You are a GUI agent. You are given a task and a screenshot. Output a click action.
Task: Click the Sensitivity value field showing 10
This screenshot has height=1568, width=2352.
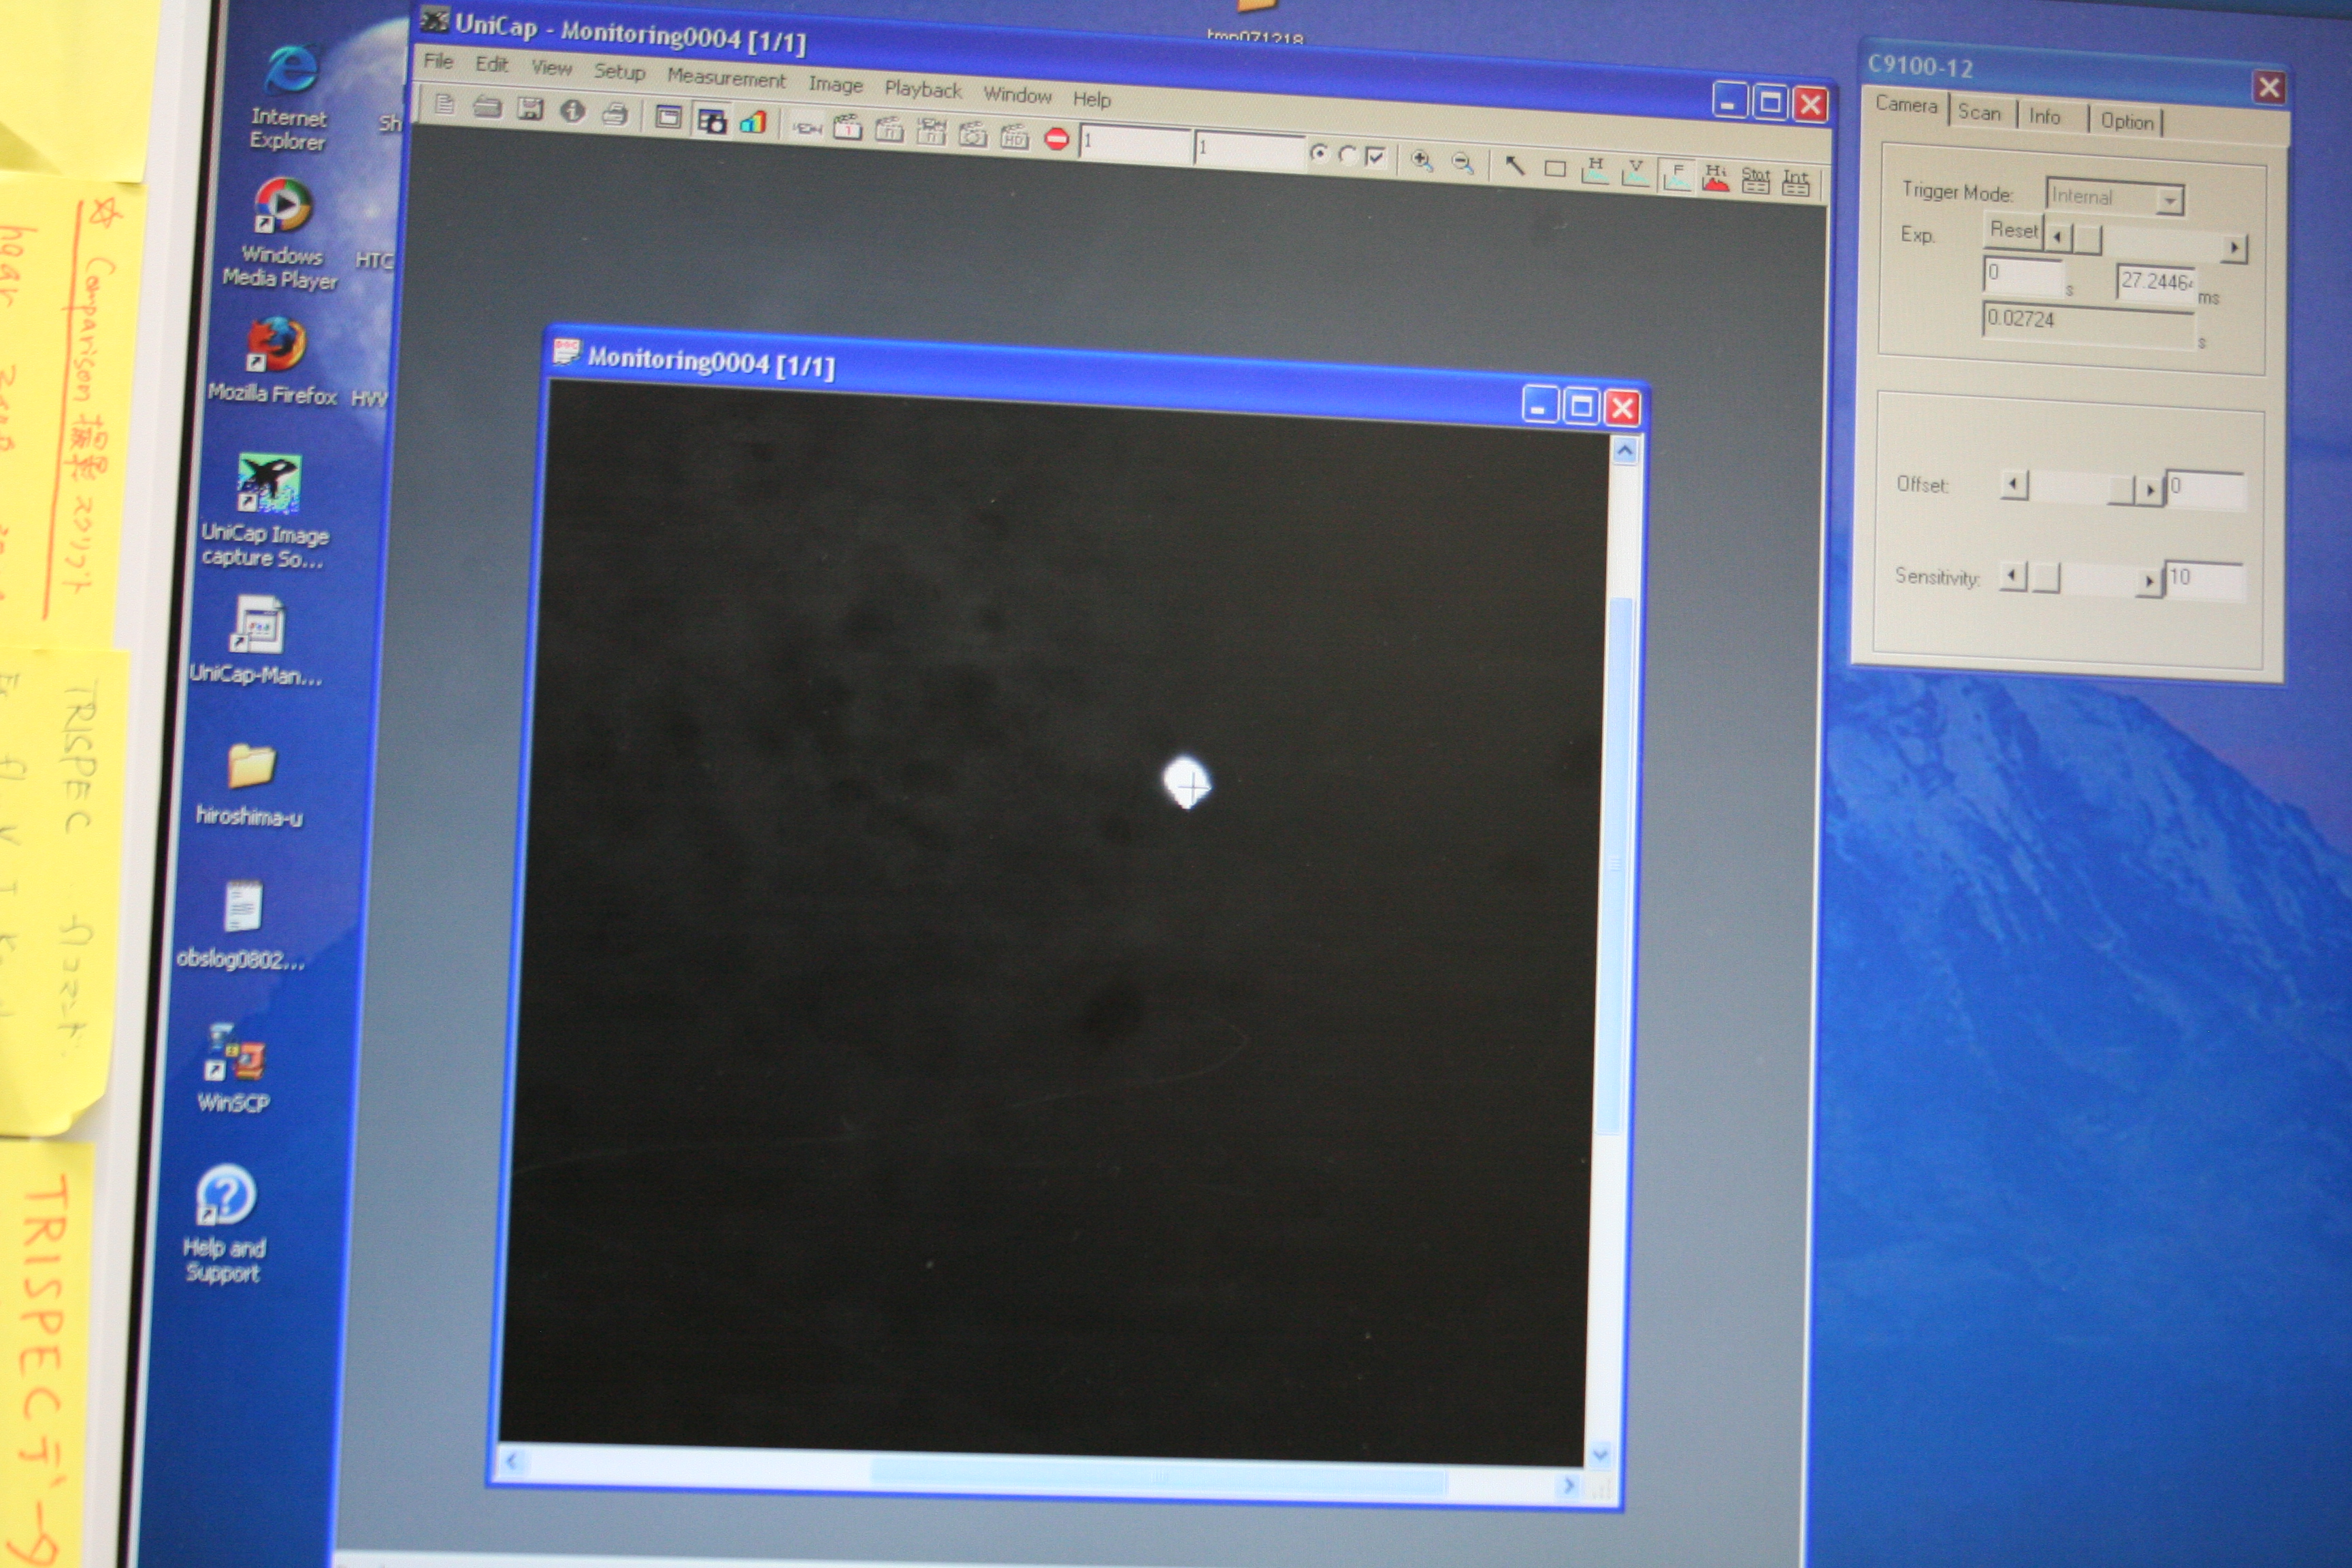point(2205,581)
